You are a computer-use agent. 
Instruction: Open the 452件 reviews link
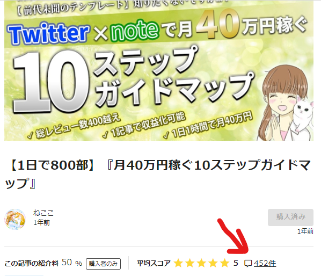265,263
